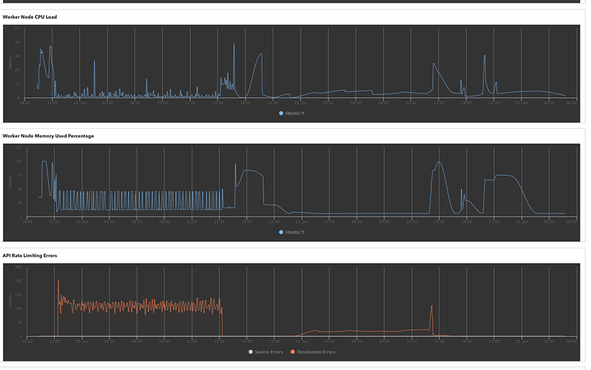This screenshot has height=370, width=591.
Task: Click the Values y-axis label on Memory chart
Action: click(x=10, y=182)
